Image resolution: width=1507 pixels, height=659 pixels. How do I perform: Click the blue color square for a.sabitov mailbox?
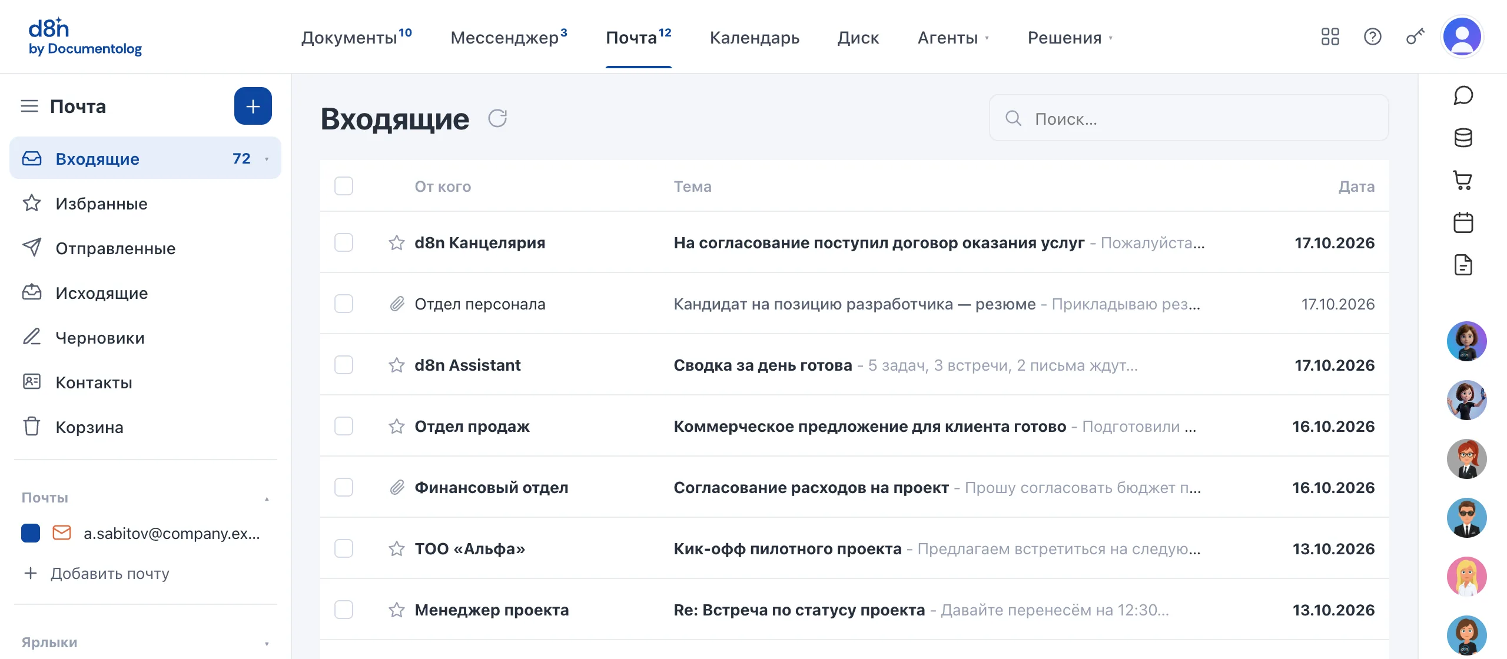point(31,533)
